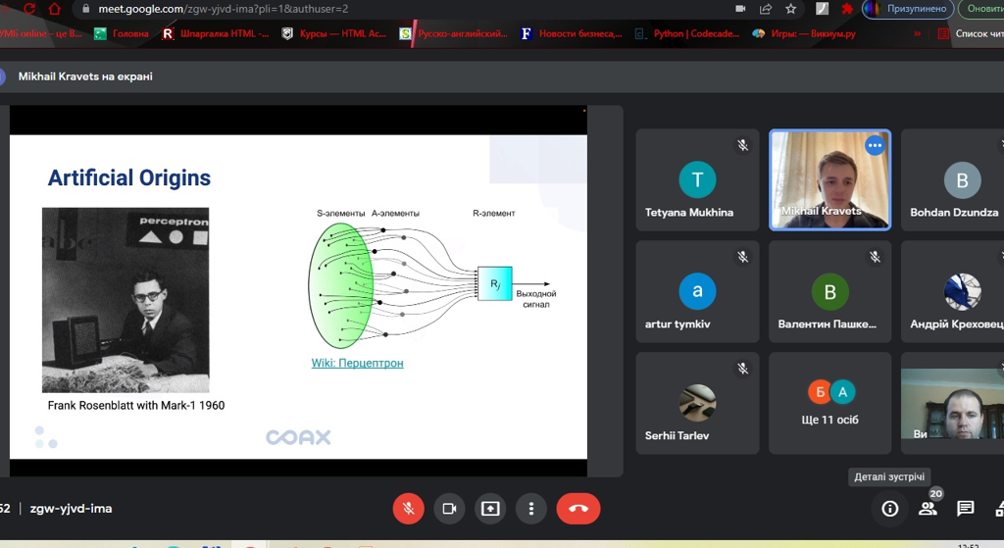Select Tetyana Mukhina participant tile

coord(697,180)
